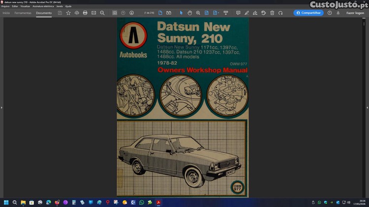Viewport: 369px width, 207px height.
Task: Go to the next page arrow
Action: [x=131, y=13]
